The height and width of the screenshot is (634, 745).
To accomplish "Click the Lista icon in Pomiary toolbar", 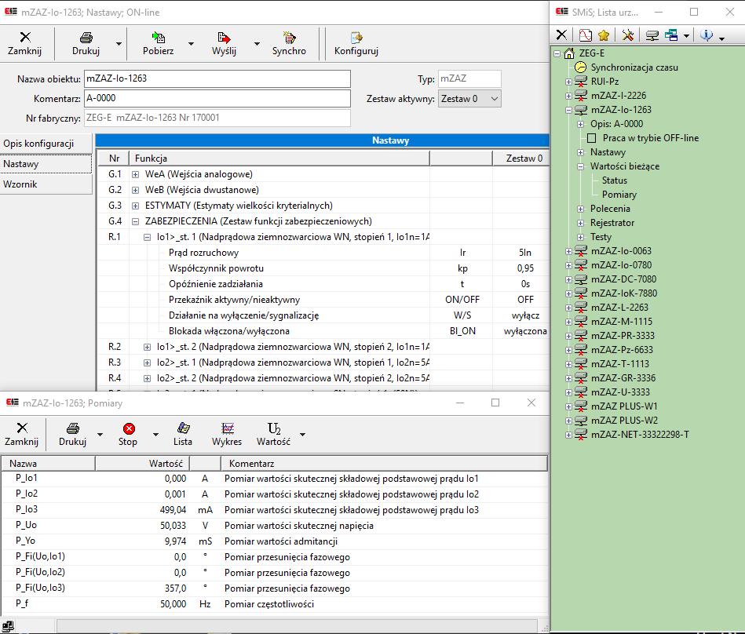I will pos(183,428).
